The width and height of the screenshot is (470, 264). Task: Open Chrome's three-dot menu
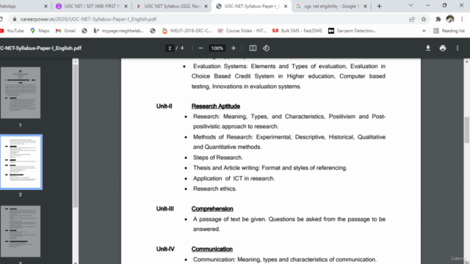click(462, 19)
